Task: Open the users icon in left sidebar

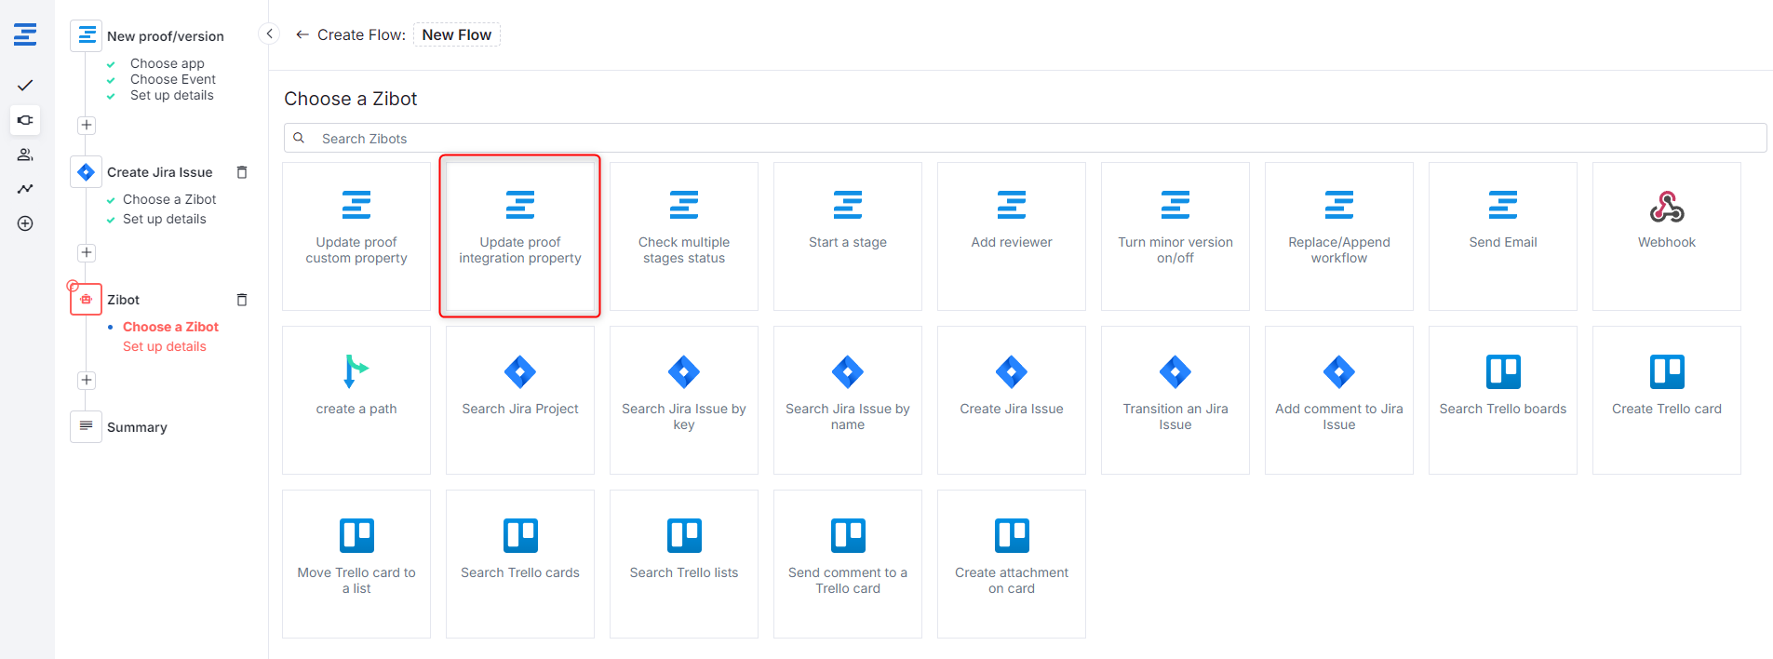Action: click(25, 155)
